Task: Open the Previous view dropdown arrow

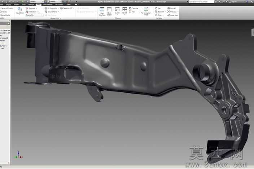Action: [178, 12]
